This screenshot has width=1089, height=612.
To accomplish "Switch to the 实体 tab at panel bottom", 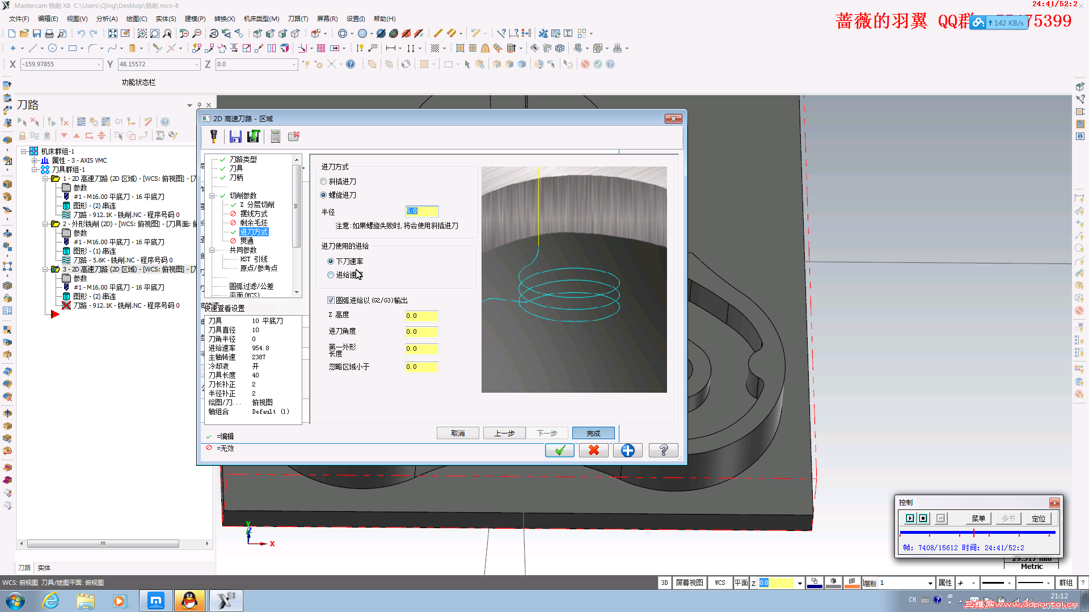I will (44, 568).
